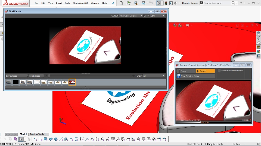261x146 pixels.
Task: Open Appearances color ball icon in task pane
Action: (x=258, y=51)
